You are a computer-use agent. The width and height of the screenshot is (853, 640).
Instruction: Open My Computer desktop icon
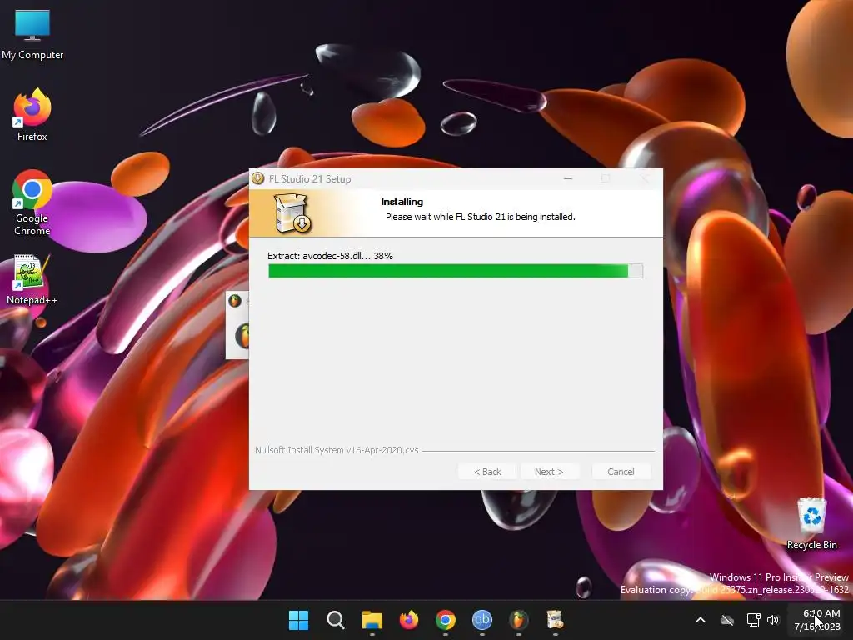pyautogui.click(x=32, y=34)
